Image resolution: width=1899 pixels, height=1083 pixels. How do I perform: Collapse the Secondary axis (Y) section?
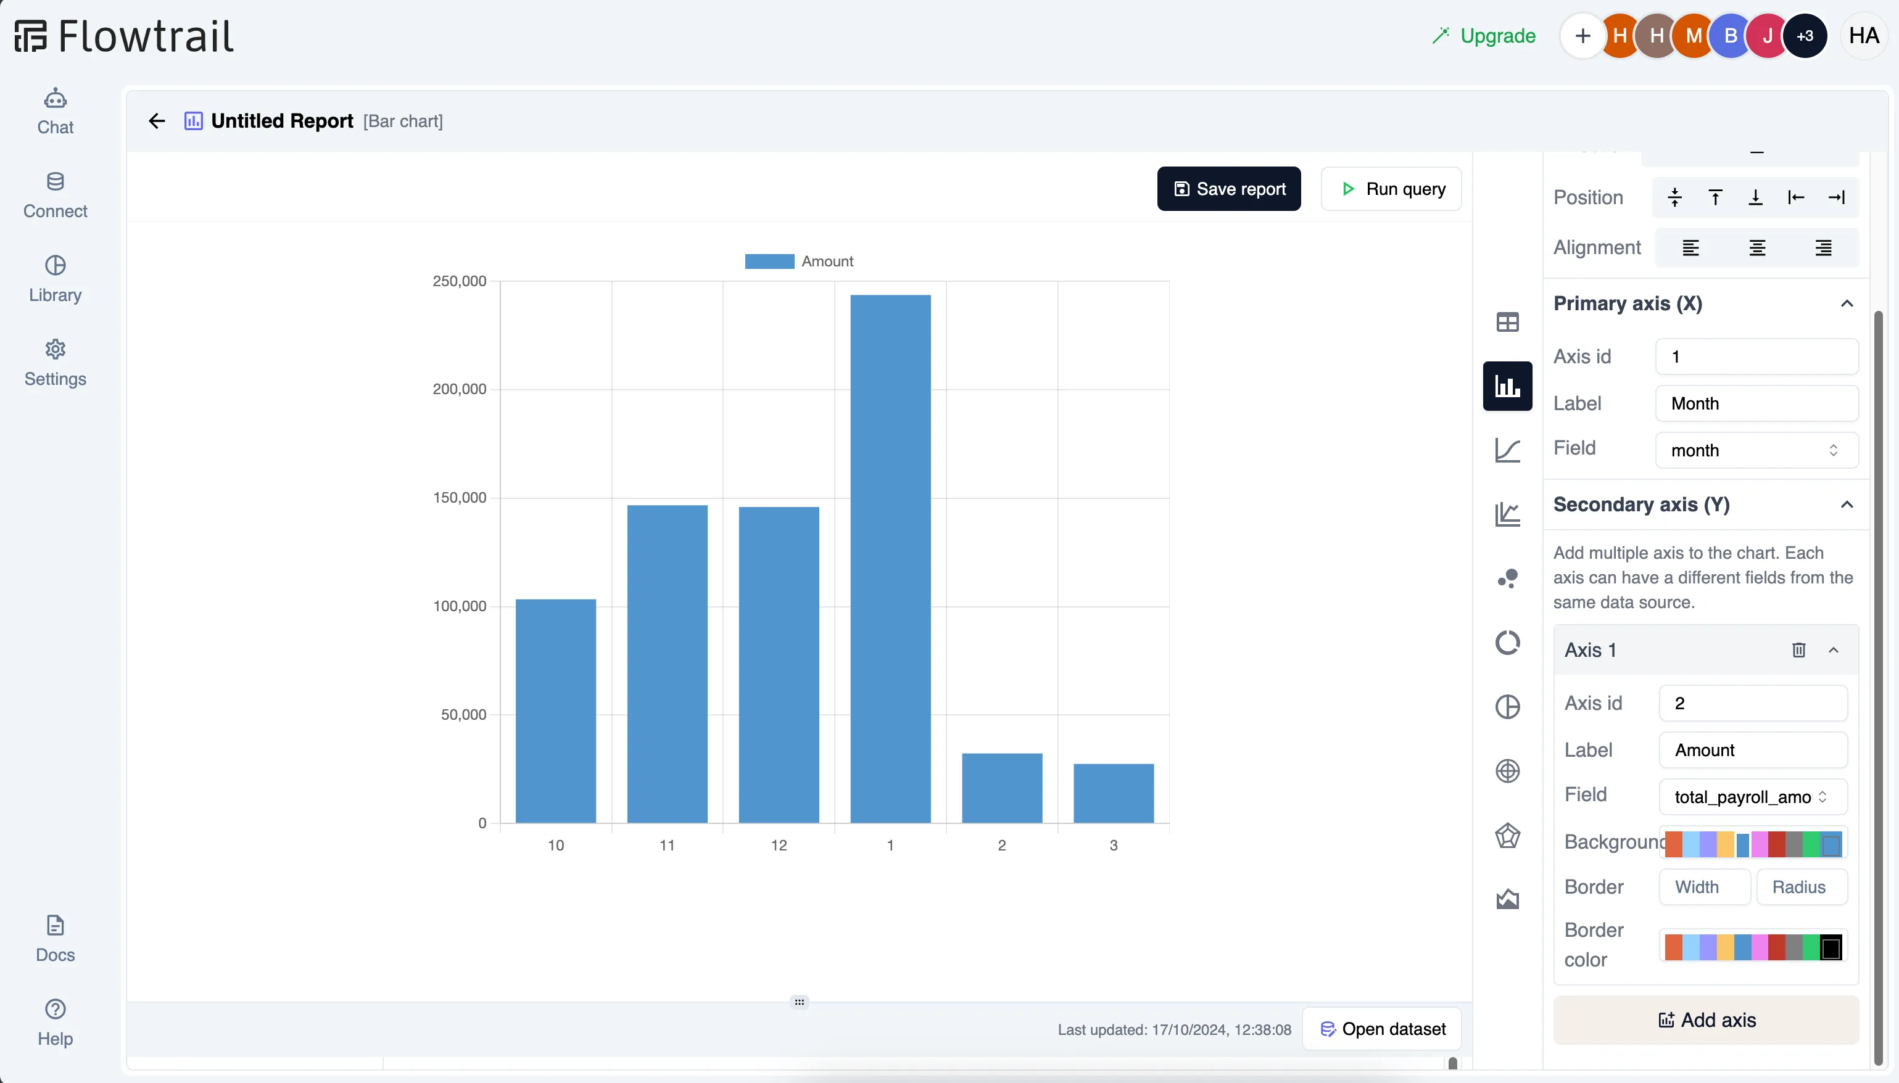1846,504
